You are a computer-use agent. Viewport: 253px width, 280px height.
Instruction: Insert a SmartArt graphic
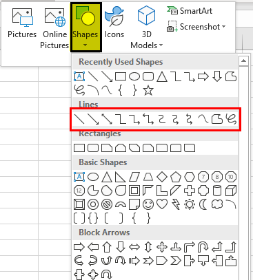(x=190, y=11)
